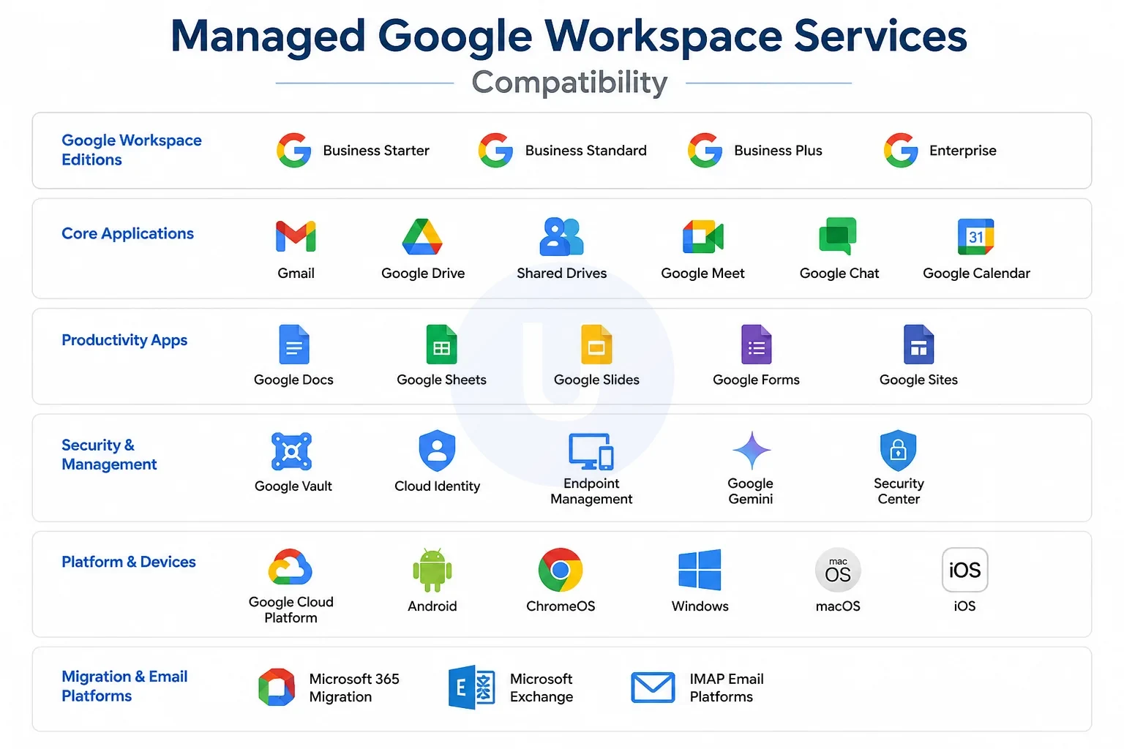Select the iOS icon
The image size is (1124, 749).
tap(965, 570)
